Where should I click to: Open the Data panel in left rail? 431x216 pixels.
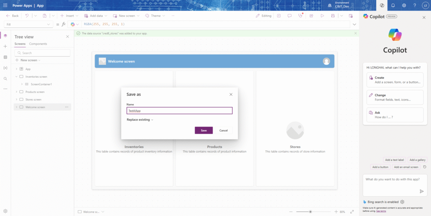(x=5, y=57)
